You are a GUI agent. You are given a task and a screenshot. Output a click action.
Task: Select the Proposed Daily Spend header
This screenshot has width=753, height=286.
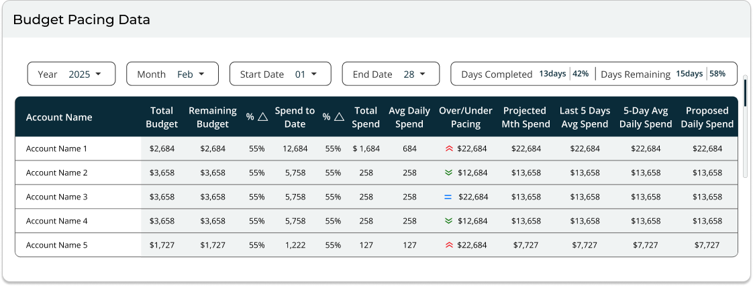coord(707,117)
